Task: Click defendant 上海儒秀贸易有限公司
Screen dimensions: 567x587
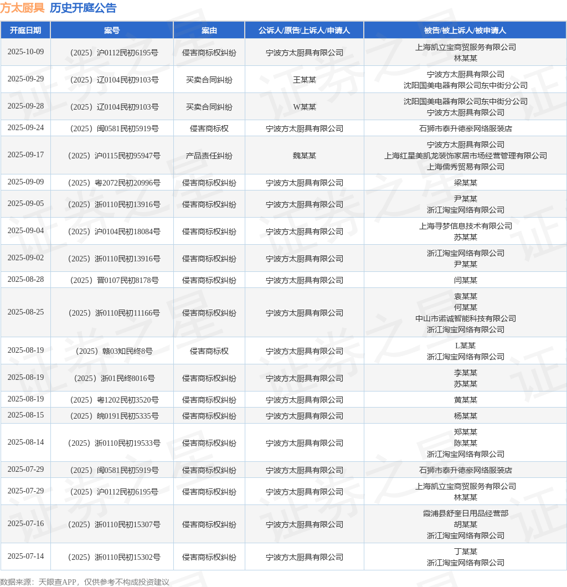Action: [465, 167]
